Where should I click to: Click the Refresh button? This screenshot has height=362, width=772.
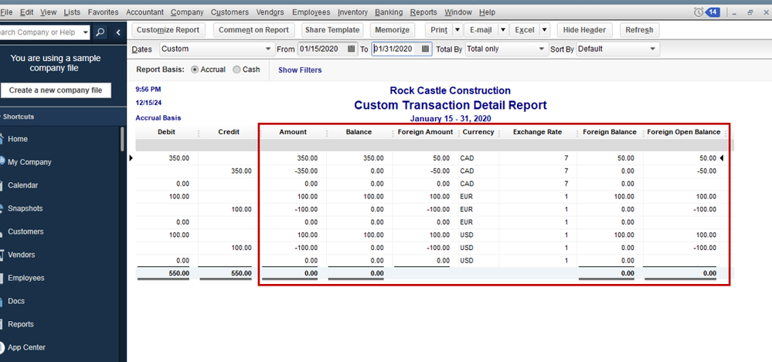tap(639, 30)
